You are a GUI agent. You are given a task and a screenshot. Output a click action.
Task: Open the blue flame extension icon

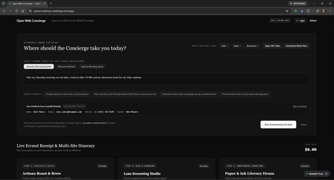[302, 11]
